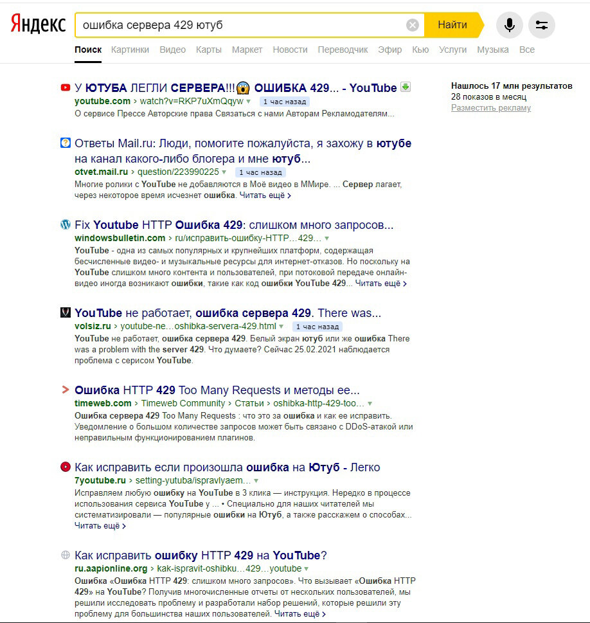590x623 pixels.
Task: Expand 'Читать ещё' in the 7youtube.ru snippet
Action: [100, 526]
